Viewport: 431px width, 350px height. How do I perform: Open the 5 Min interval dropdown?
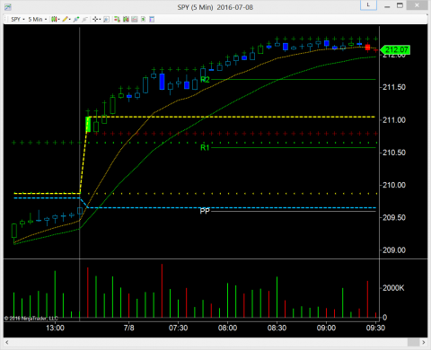[x=38, y=20]
